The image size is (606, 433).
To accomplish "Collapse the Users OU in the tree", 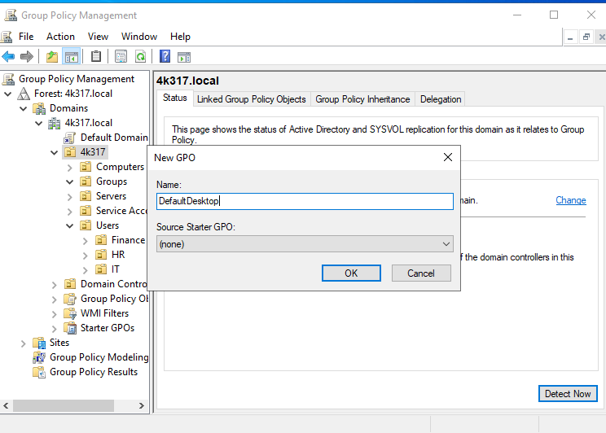I will point(70,225).
